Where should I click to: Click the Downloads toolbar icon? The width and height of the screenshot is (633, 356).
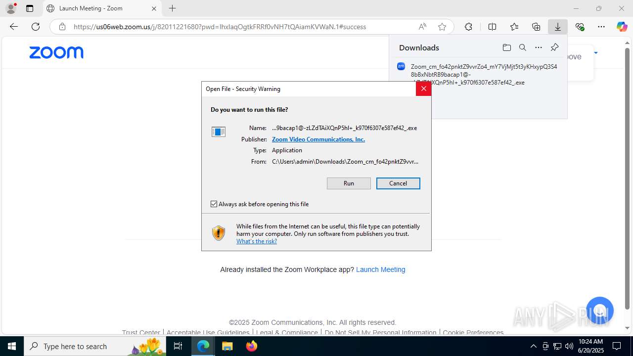(x=558, y=27)
